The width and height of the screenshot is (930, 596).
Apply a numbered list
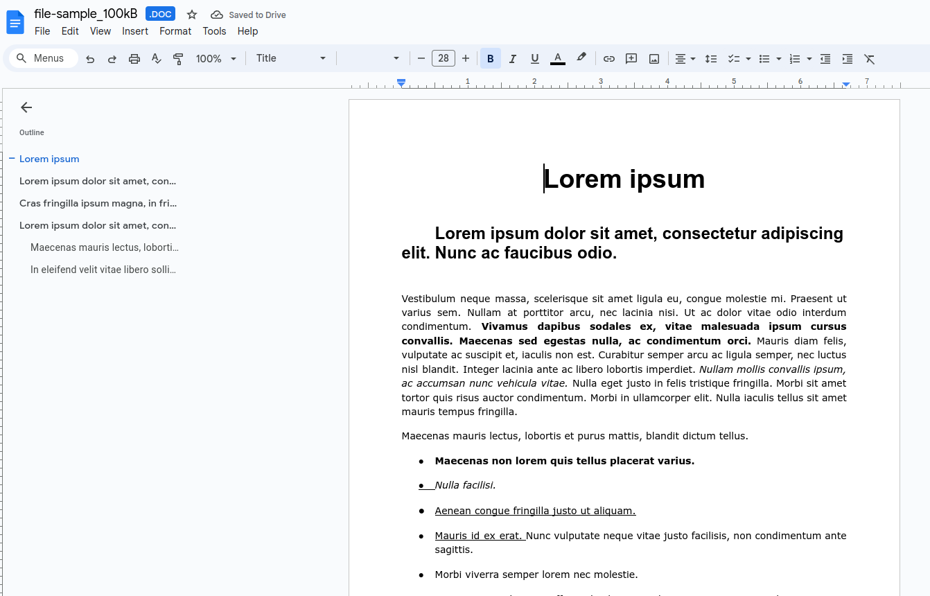tap(795, 59)
